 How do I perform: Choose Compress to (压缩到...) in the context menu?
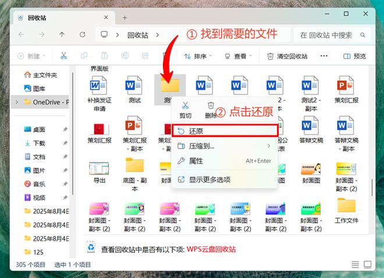pos(225,146)
